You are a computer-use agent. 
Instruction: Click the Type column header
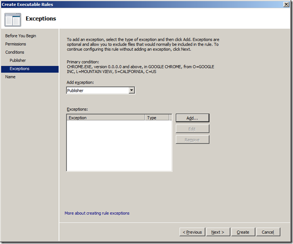click(x=157, y=118)
